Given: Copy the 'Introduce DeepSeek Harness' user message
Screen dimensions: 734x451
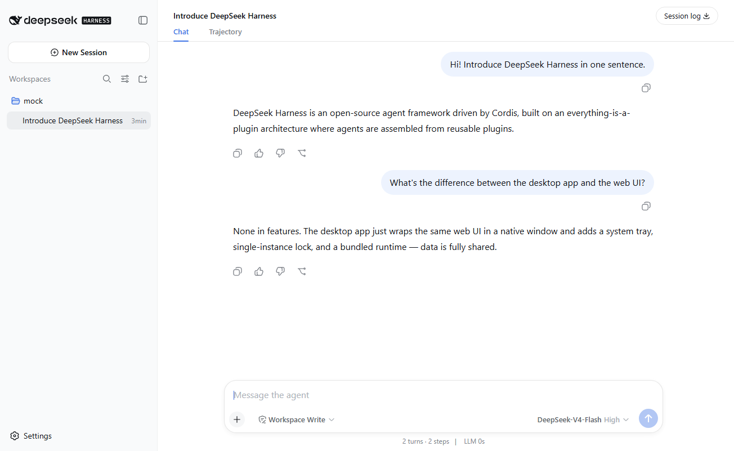Looking at the screenshot, I should point(646,88).
